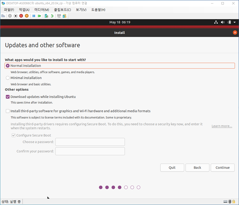Click 'This saves time after installation.' text

click(32, 103)
